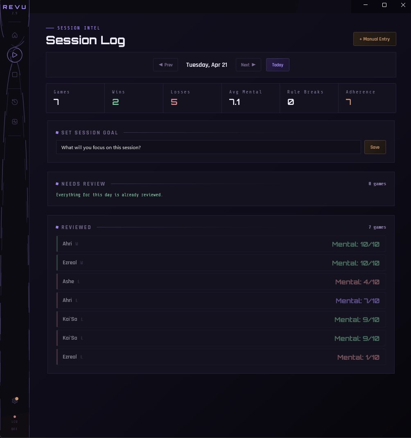
Task: Advance to the next day with Next
Action: (x=248, y=64)
